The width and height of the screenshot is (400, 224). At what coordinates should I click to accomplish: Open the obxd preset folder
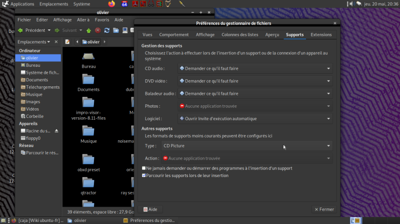point(88,163)
